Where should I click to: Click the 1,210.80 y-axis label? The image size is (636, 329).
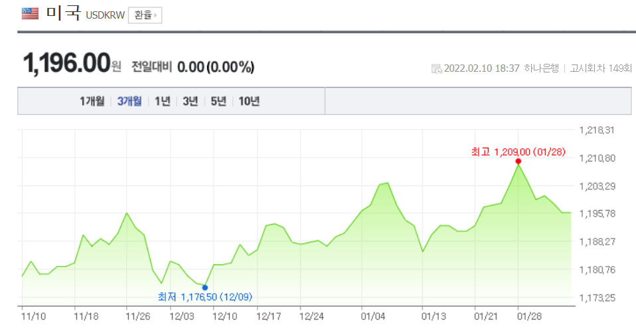[597, 158]
